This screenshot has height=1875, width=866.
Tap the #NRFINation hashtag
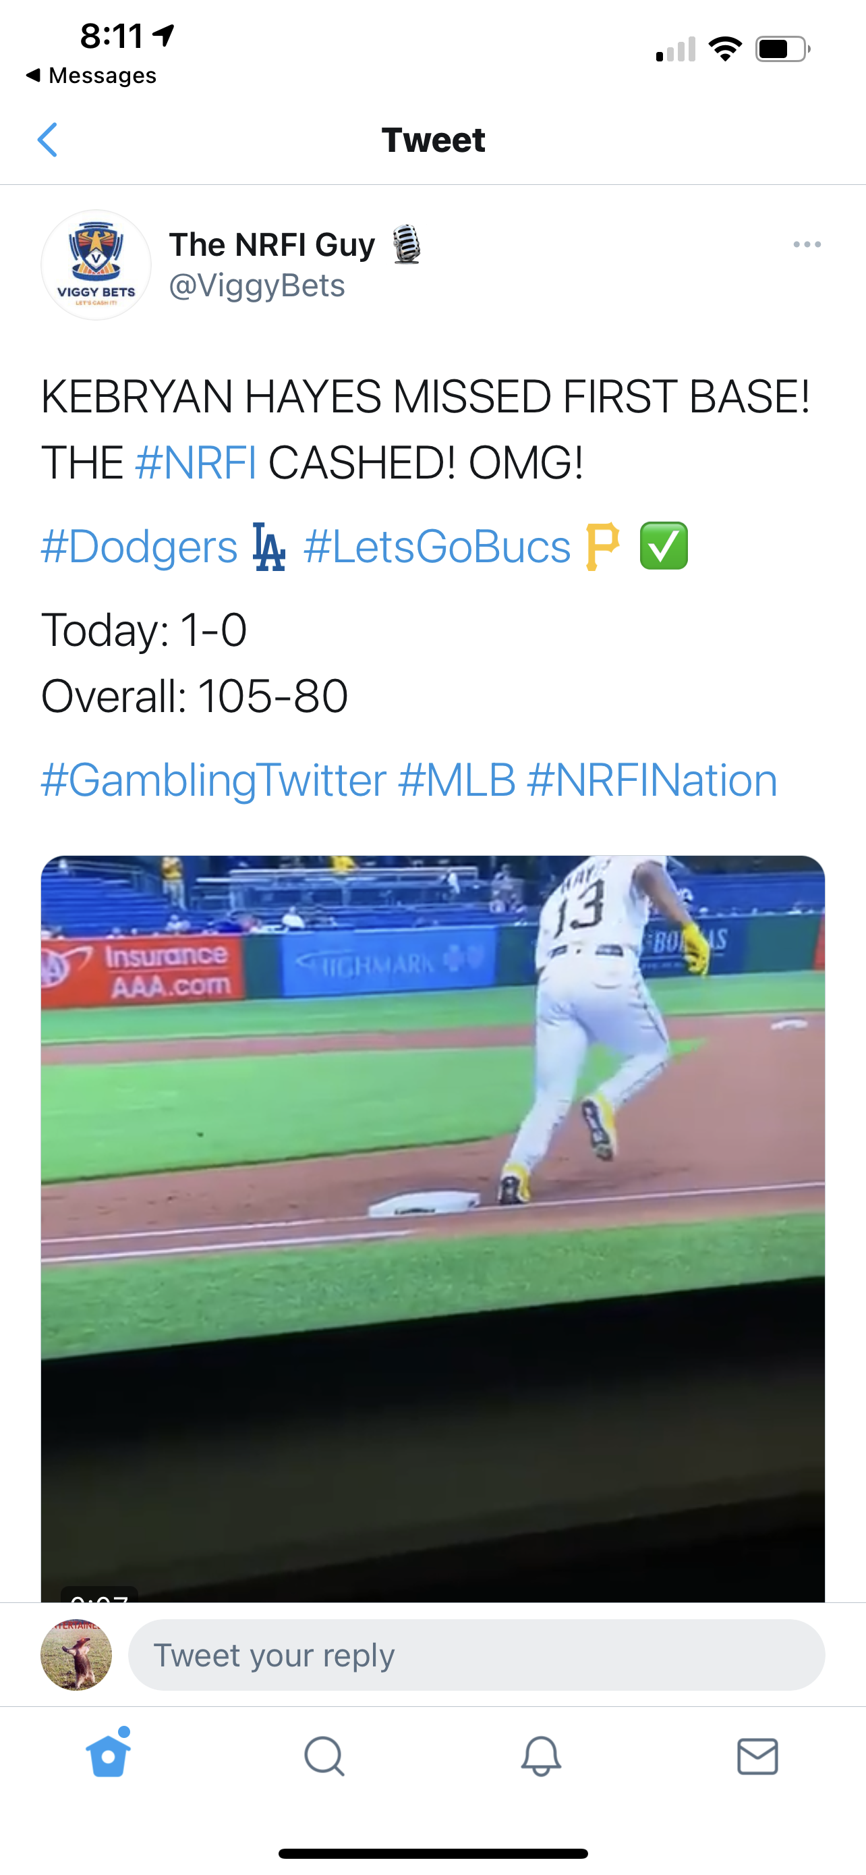click(x=652, y=780)
